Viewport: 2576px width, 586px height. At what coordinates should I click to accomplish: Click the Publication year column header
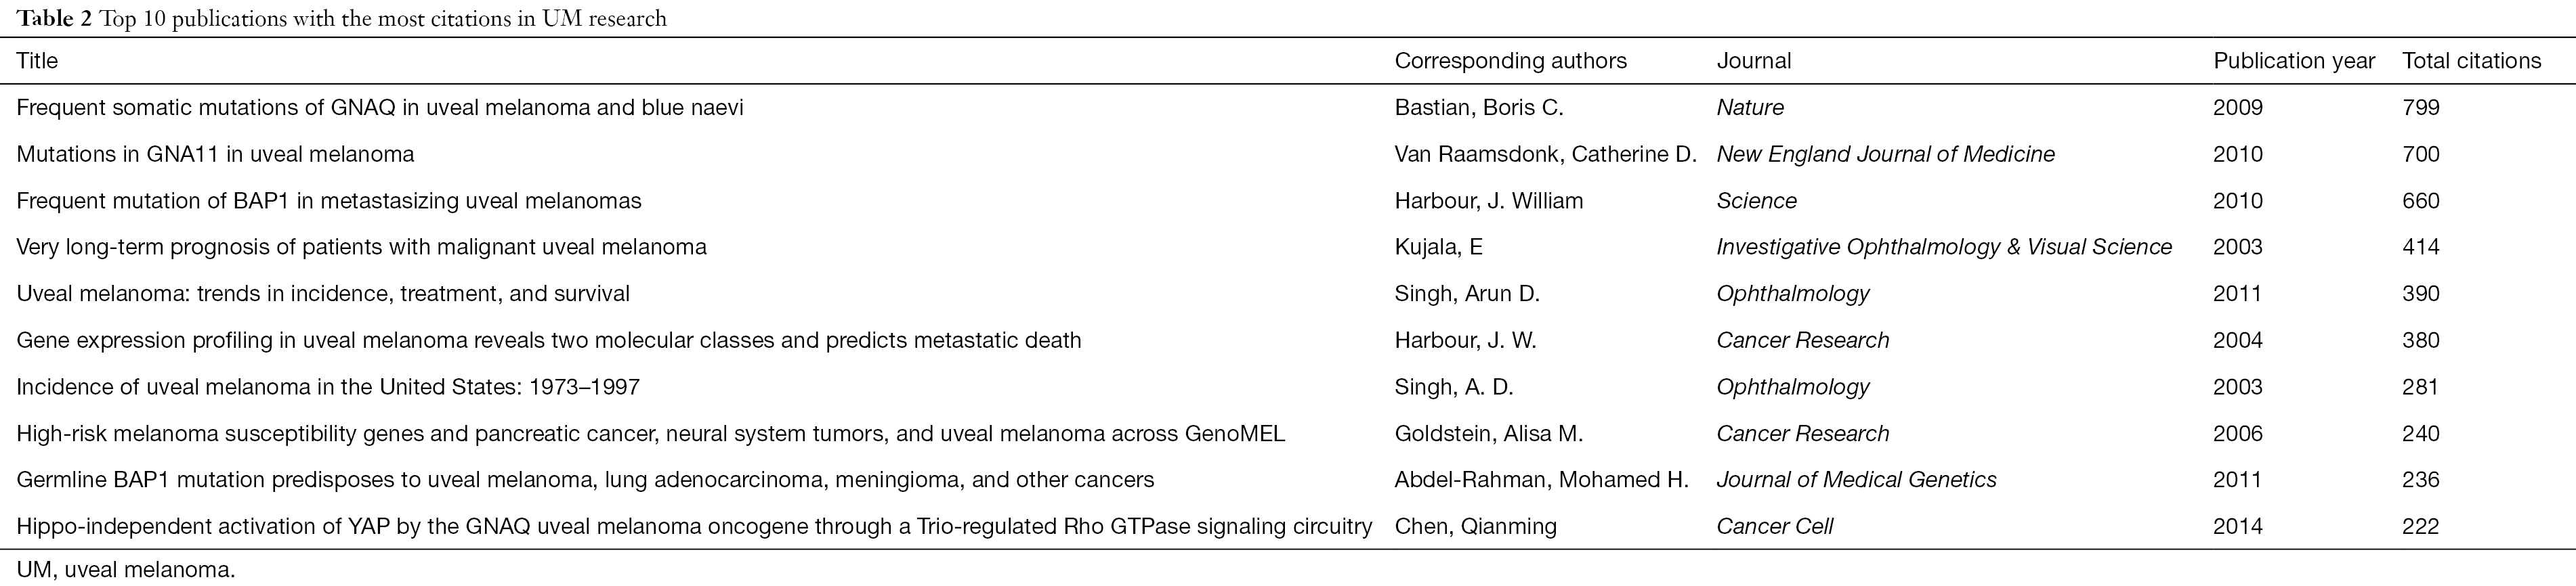[x=2293, y=61]
